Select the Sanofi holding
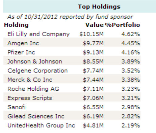The image size is (156, 133). coord(17,107)
